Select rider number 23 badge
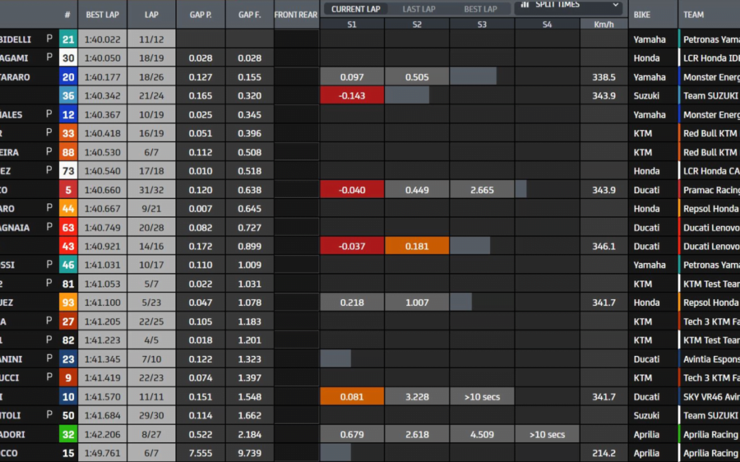This screenshot has height=462, width=740. point(68,359)
